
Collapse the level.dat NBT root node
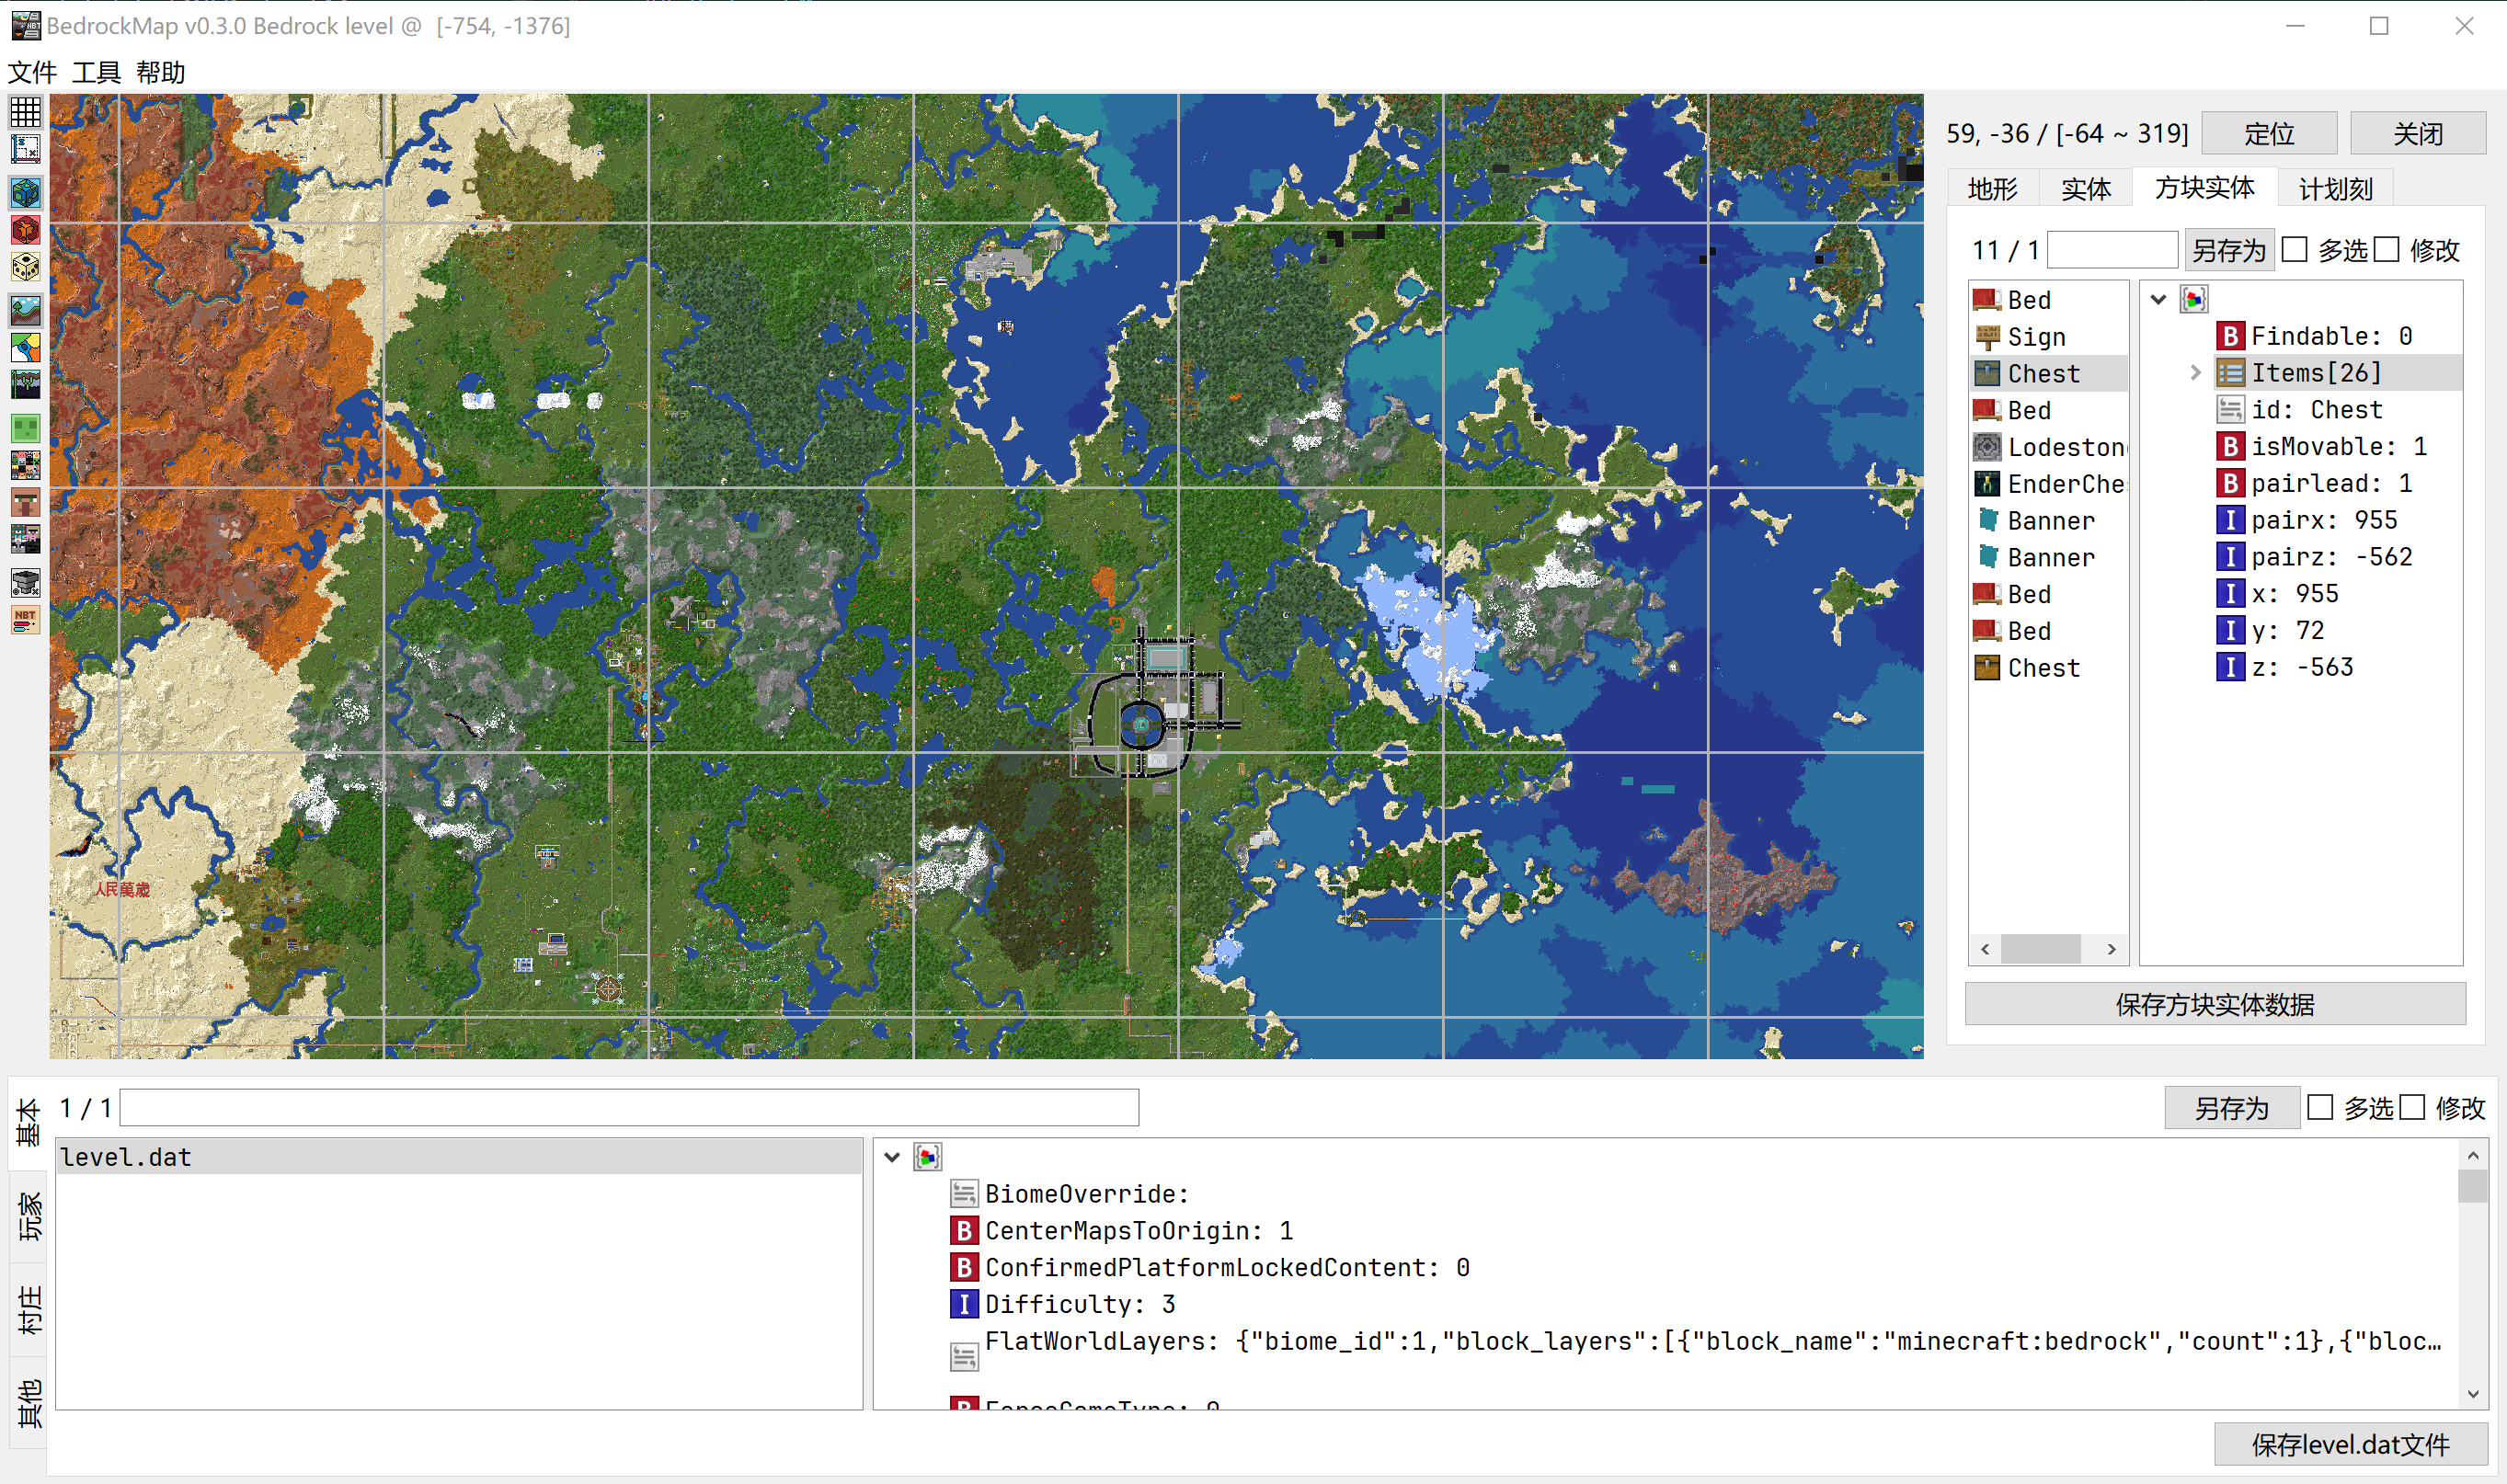pyautogui.click(x=892, y=1157)
